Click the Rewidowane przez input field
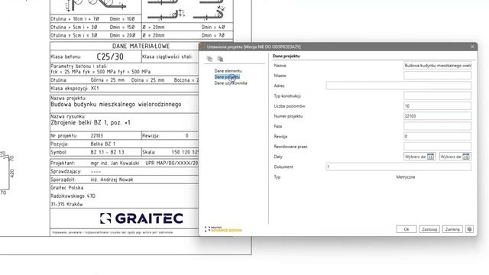The height and width of the screenshot is (275, 489). tap(437, 146)
